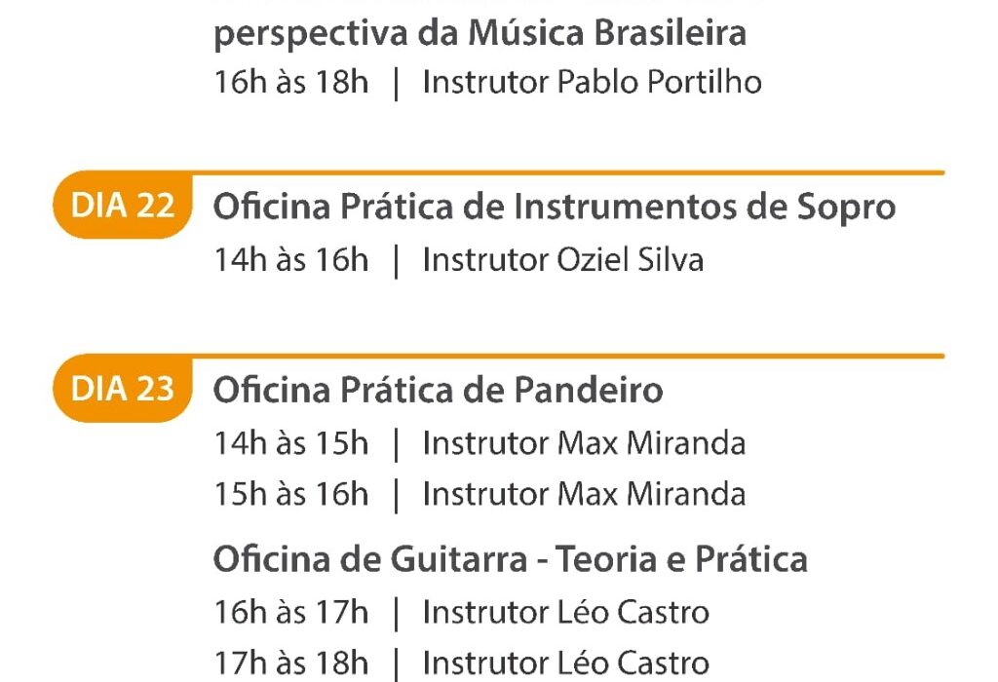Click the 16h às 18h time slot
Screen dimensions: 998x682
pos(291,83)
